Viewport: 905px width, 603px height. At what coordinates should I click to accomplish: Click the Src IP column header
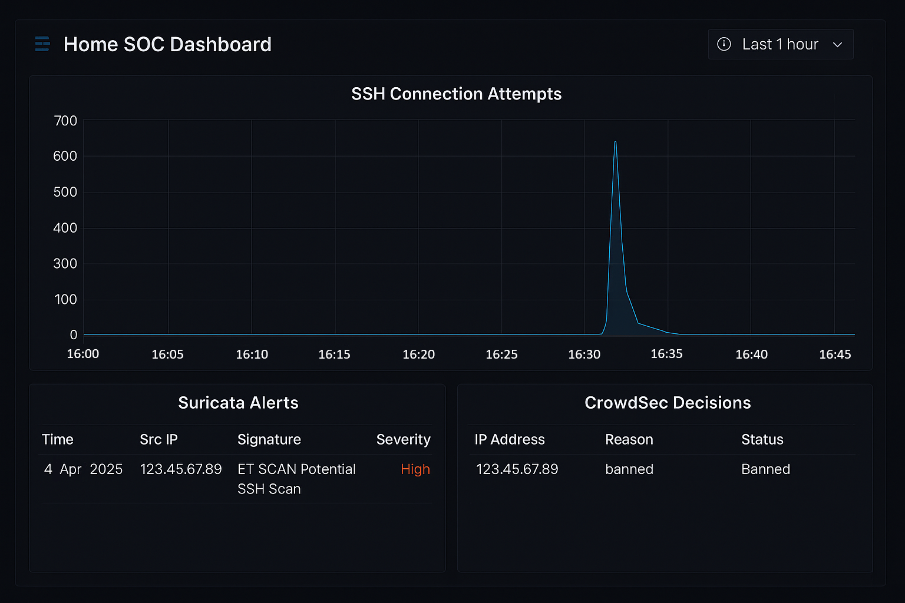click(x=158, y=439)
